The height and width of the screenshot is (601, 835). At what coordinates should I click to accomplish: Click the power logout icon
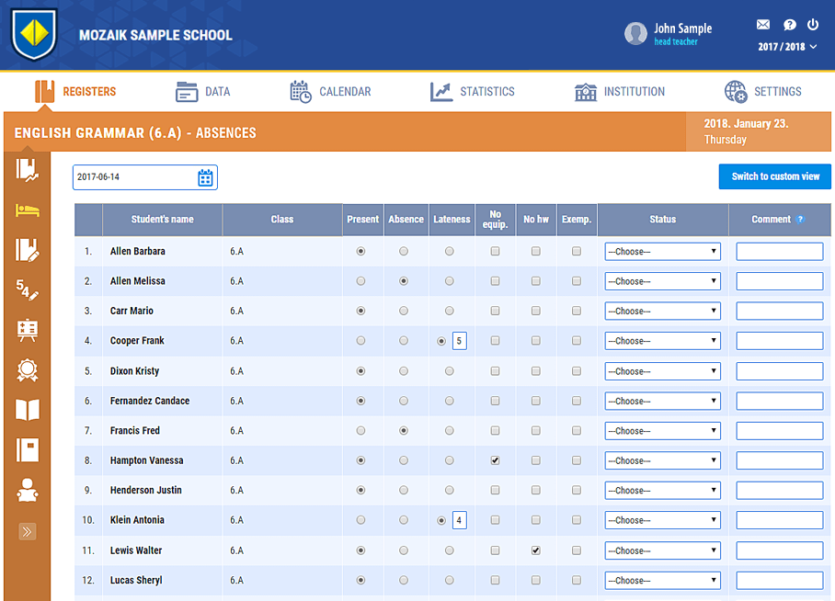coord(813,25)
